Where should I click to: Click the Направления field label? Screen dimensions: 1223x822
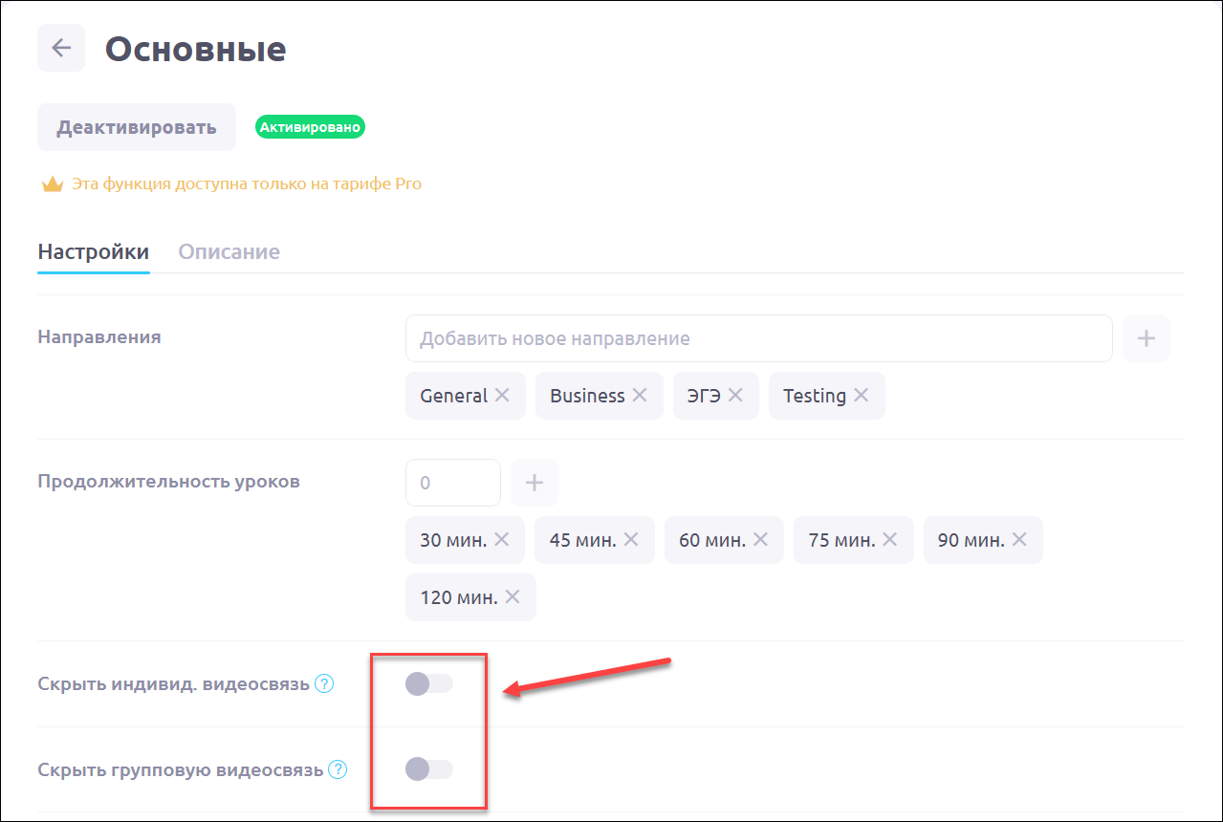[x=99, y=336]
